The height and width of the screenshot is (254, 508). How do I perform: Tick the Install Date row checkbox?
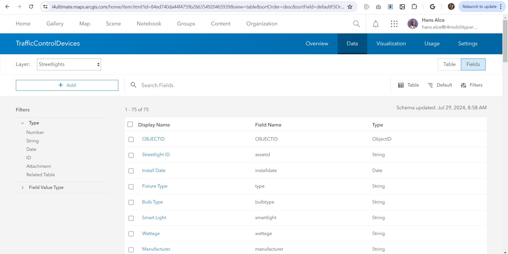(131, 171)
